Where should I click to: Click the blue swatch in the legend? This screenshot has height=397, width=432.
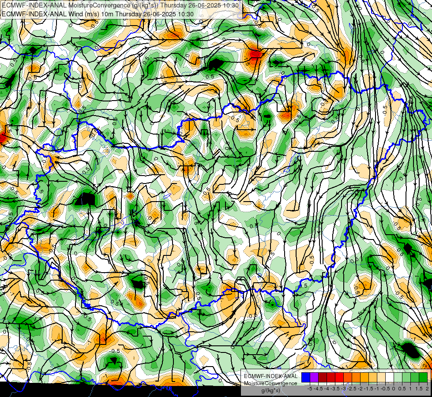coord(306,378)
